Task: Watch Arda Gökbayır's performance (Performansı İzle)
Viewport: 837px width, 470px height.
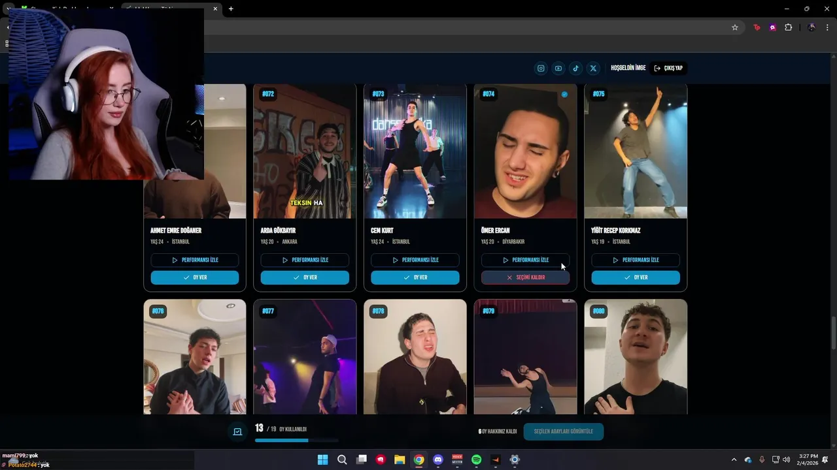Action: pyautogui.click(x=305, y=260)
